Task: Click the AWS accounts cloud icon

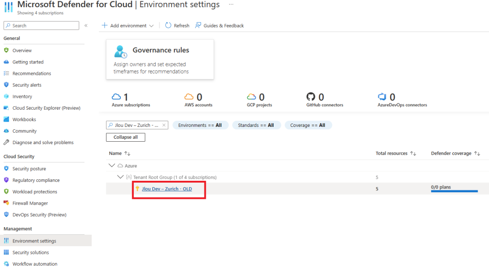Action: (189, 96)
